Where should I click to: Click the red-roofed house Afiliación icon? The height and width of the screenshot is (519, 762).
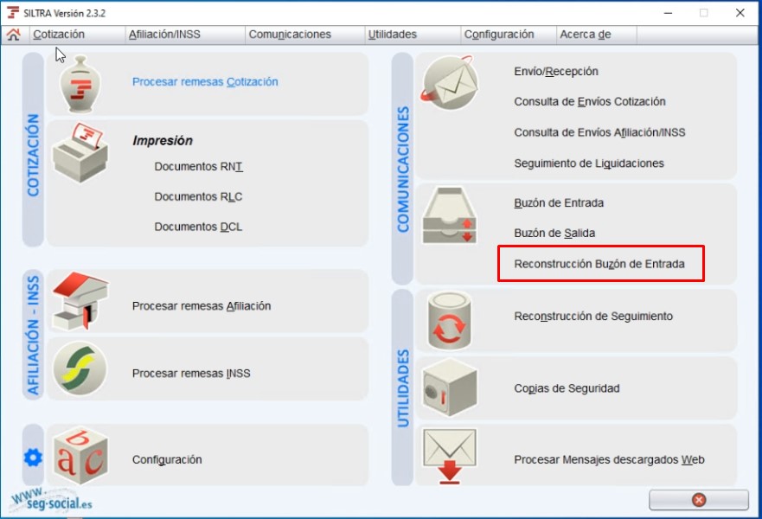pos(80,301)
